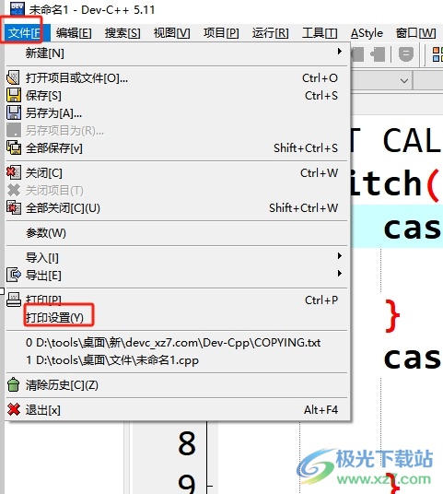Image resolution: width=443 pixels, height=494 pixels.
Task: Choose 关闭[C] menu entry
Action: tap(177, 173)
